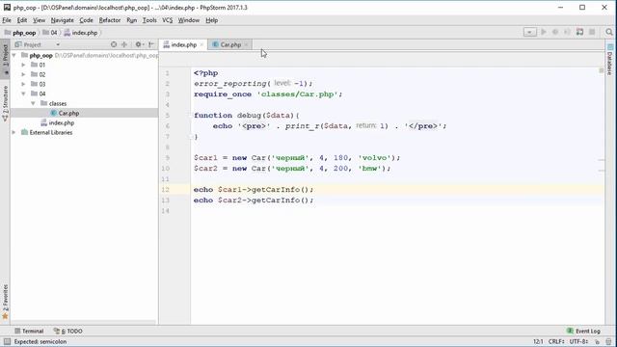617x347 pixels.
Task: Open the Code menu
Action: (86, 20)
